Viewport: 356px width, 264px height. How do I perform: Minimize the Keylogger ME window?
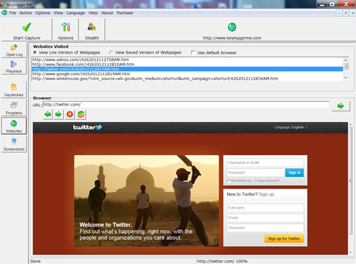click(x=322, y=5)
